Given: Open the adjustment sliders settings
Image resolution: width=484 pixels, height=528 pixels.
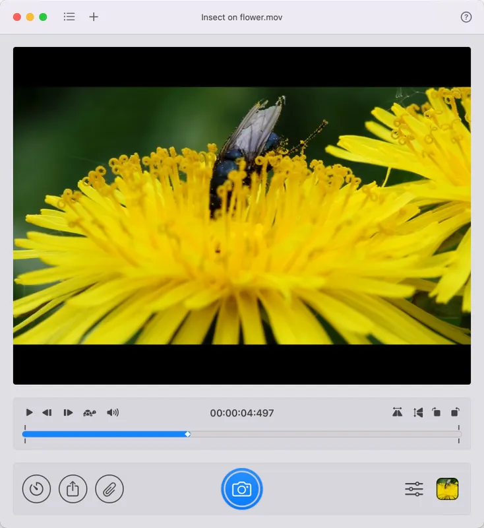Looking at the screenshot, I should [x=414, y=489].
